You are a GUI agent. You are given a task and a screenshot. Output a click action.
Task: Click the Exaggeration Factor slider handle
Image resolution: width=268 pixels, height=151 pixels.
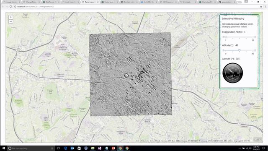coord(226,37)
